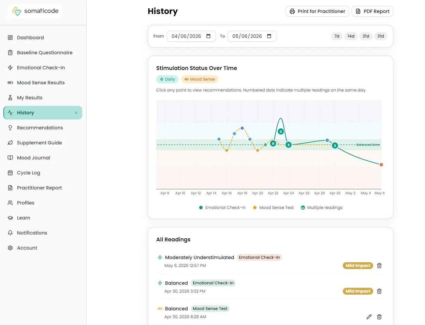Click the From date field
The height and width of the screenshot is (325, 425).
click(x=191, y=36)
